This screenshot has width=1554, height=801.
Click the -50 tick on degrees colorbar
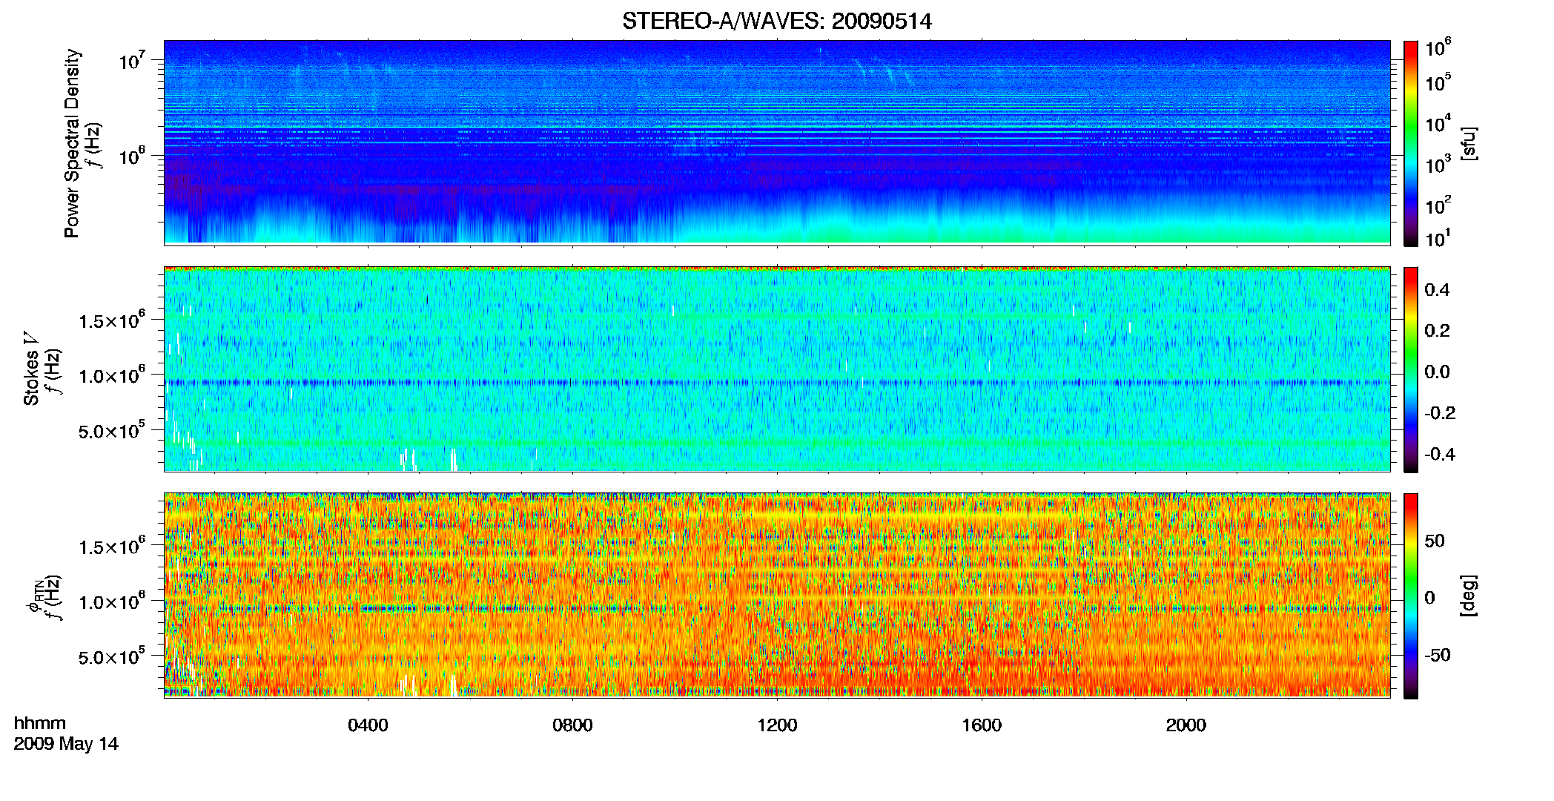tap(1437, 655)
